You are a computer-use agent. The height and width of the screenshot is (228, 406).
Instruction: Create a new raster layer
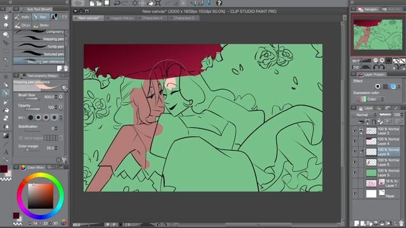click(357, 223)
